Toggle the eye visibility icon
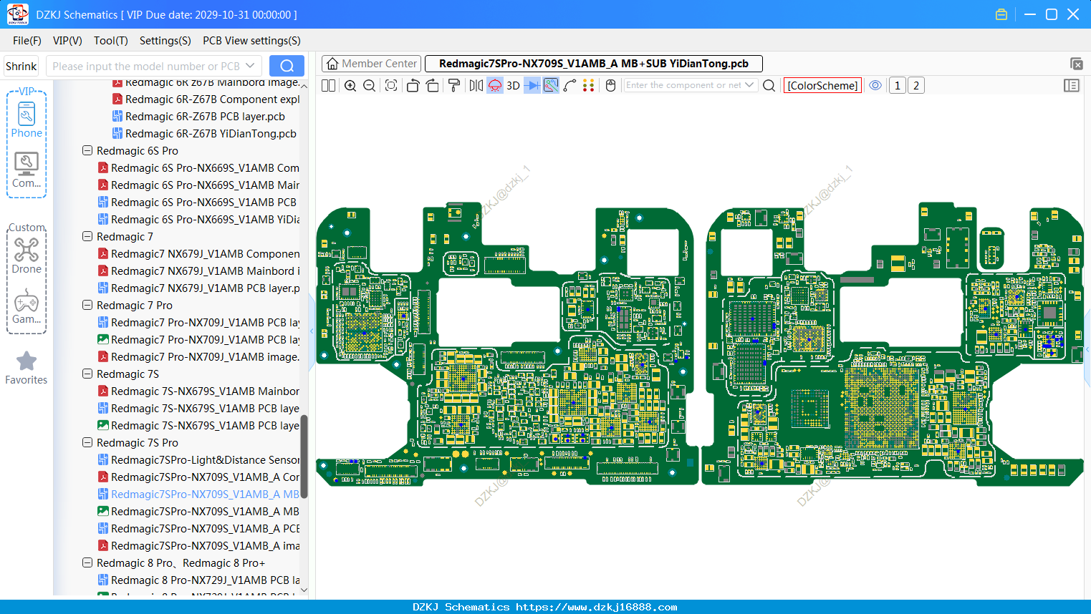The height and width of the screenshot is (614, 1091). coord(875,85)
